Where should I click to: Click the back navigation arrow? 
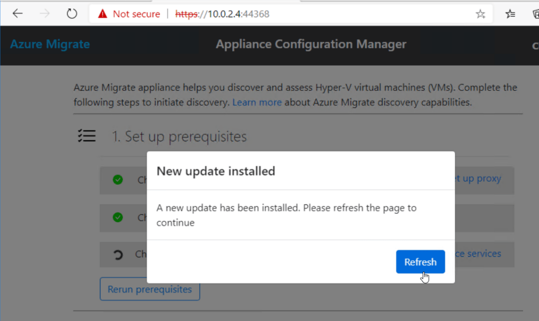pos(17,13)
